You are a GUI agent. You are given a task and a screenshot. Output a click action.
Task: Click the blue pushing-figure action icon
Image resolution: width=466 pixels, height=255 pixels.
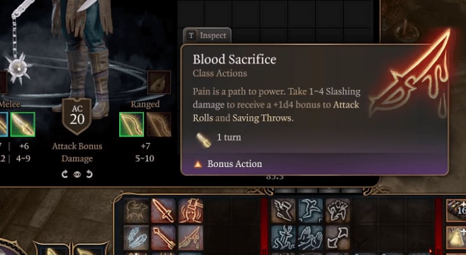click(283, 237)
